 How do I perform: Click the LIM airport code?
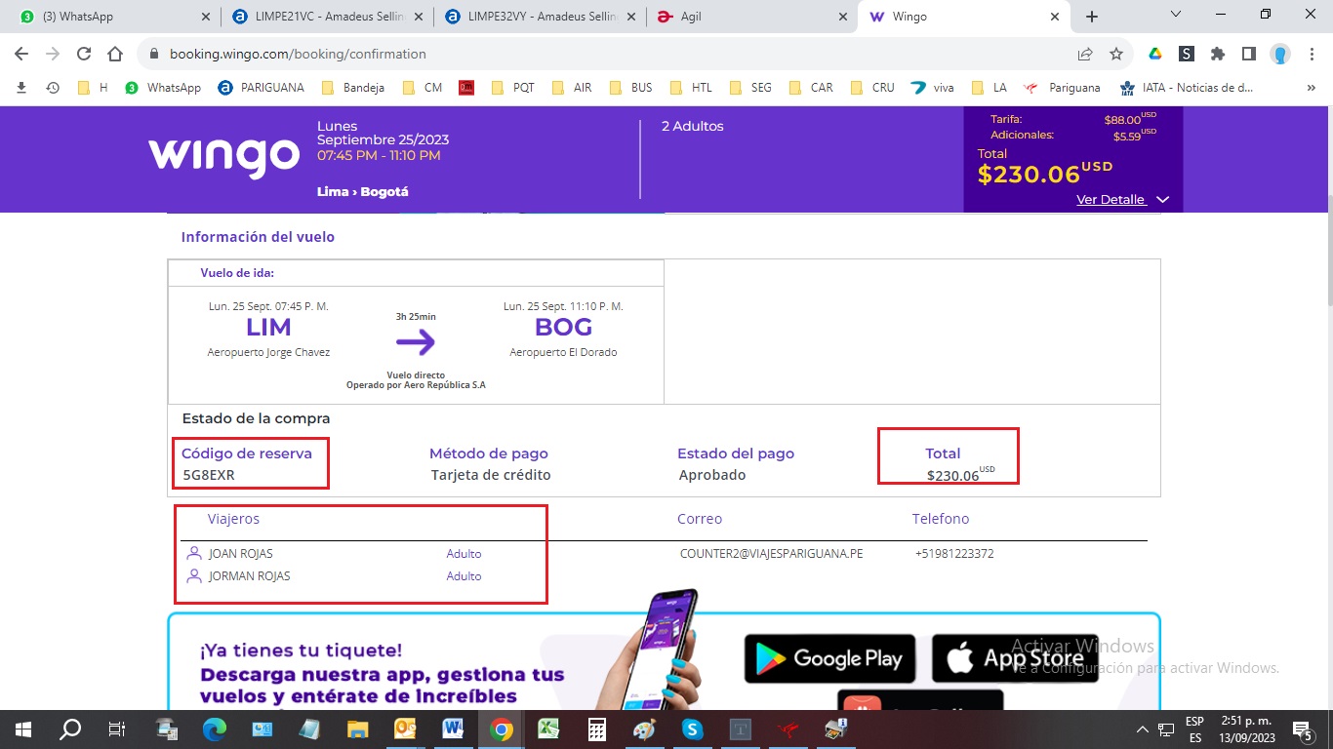click(x=268, y=328)
